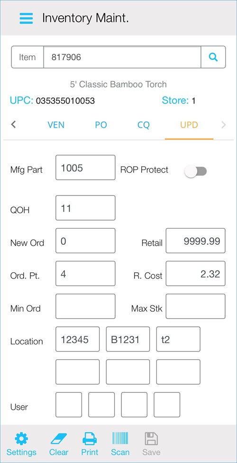Tap the Print printer icon
The width and height of the screenshot is (237, 463).
coord(90,439)
